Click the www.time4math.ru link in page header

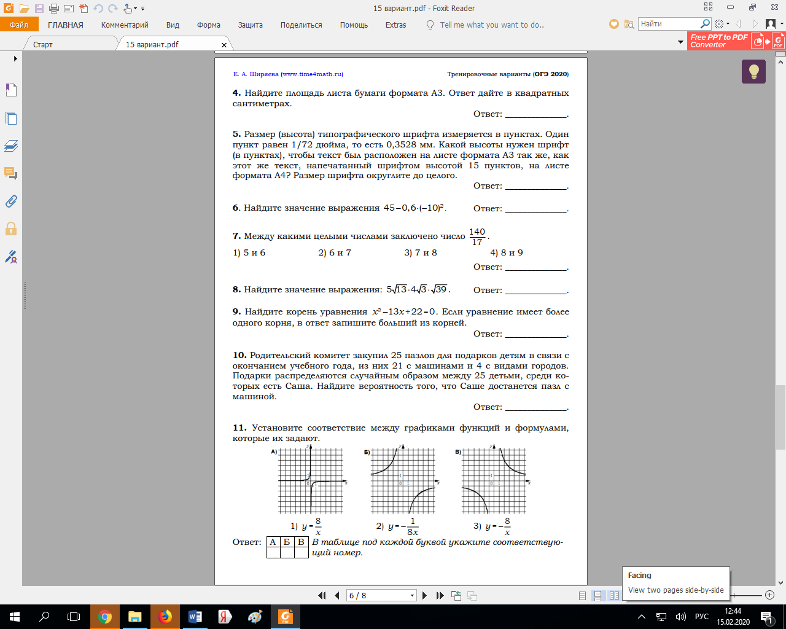[x=312, y=74]
